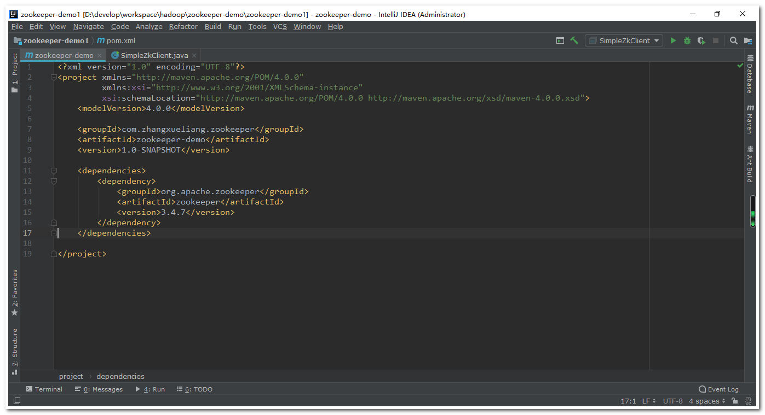The height and width of the screenshot is (415, 765).
Task: Close the SimpleZkClient.java tab
Action: [194, 55]
